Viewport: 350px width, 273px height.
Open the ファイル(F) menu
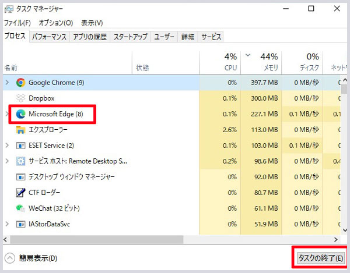point(17,23)
